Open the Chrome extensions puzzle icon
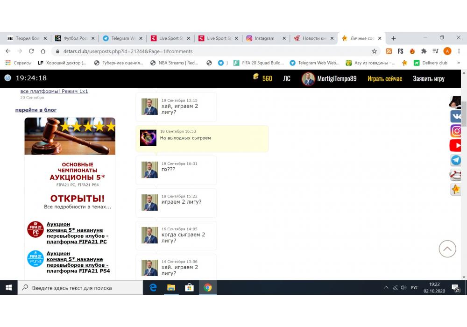This screenshot has height=327, width=467. coord(424,51)
